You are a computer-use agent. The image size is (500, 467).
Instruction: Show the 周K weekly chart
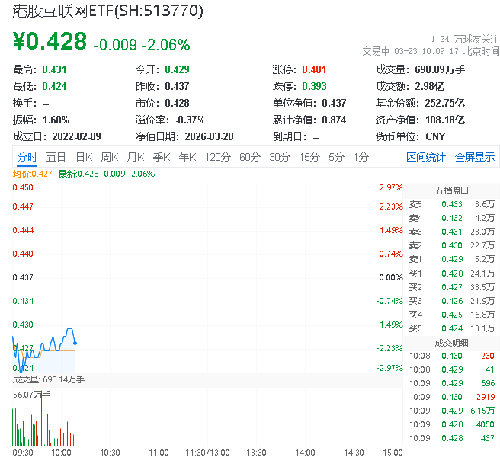[x=110, y=157]
